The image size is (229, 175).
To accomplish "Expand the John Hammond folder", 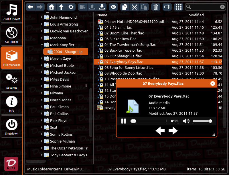I will [x=42, y=17].
